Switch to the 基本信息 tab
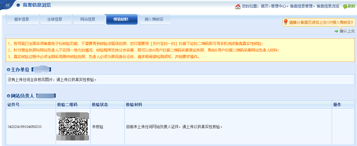Image resolution: width=357 pixels, height=146 pixels. click(x=22, y=19)
